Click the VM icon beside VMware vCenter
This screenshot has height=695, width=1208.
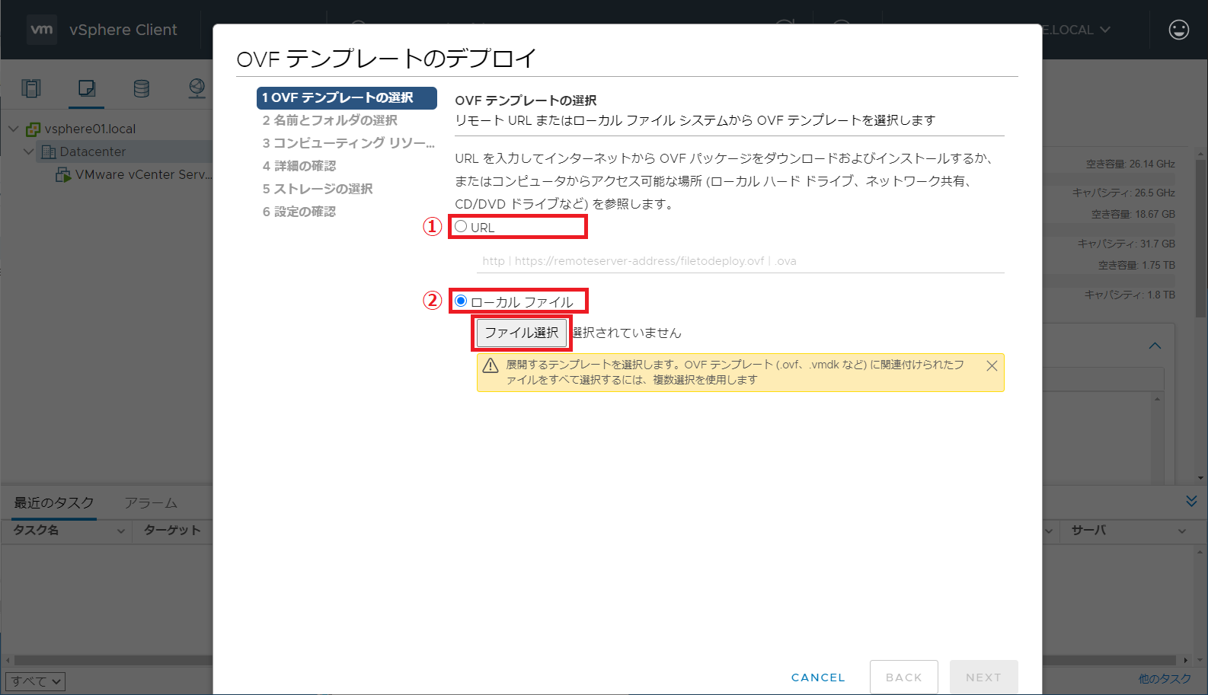point(63,174)
